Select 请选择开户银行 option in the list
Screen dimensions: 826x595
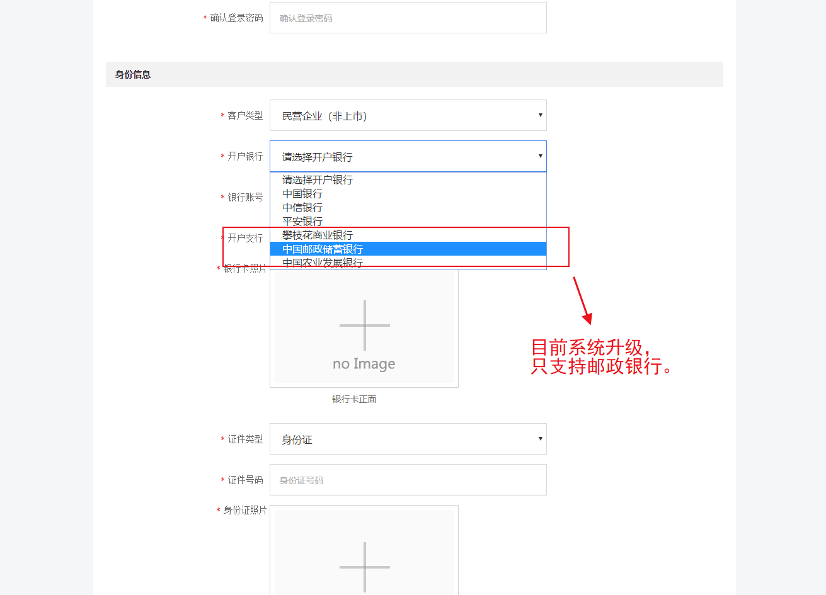318,180
